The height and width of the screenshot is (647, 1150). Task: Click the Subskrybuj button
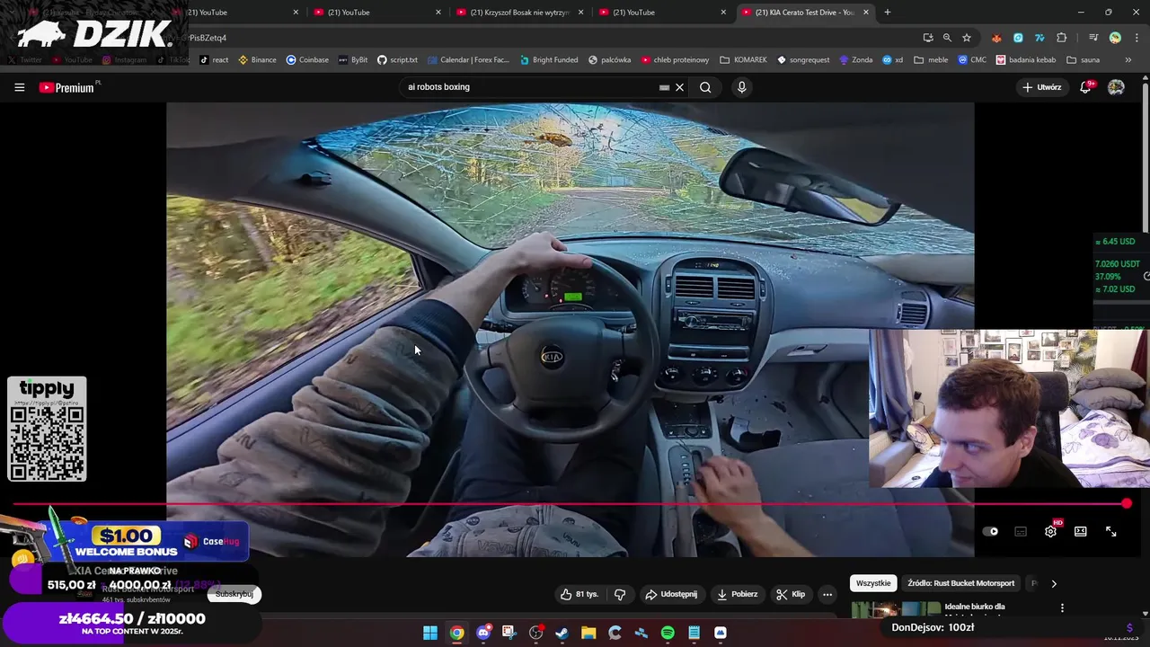(x=234, y=594)
